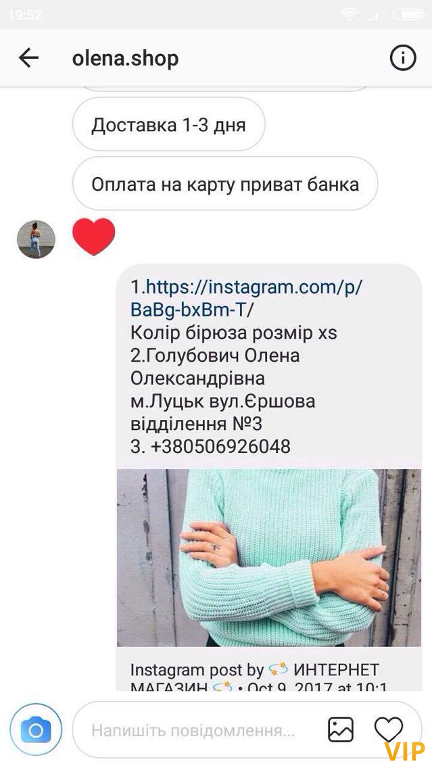Select the 'Доставка 1-3 дня' message bubble
Viewport: 432px width, 768px height.
tap(168, 124)
